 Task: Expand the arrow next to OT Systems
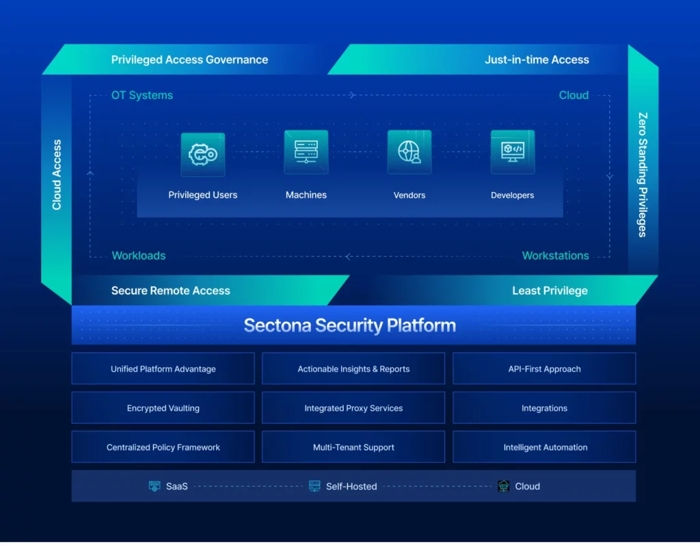[353, 95]
